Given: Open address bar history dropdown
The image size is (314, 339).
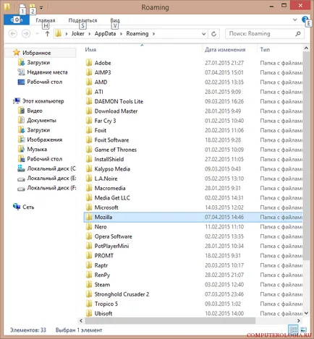Looking at the screenshot, I should point(203,34).
